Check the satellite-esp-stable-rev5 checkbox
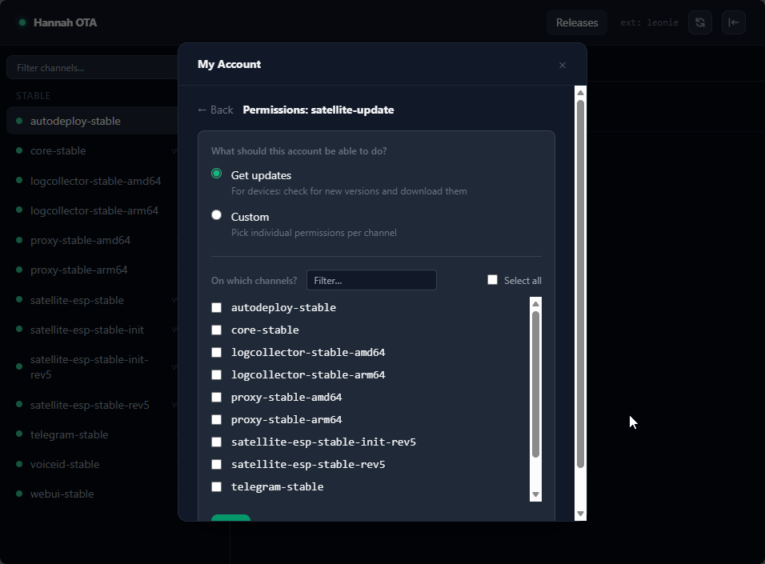This screenshot has height=564, width=765. [x=216, y=465]
